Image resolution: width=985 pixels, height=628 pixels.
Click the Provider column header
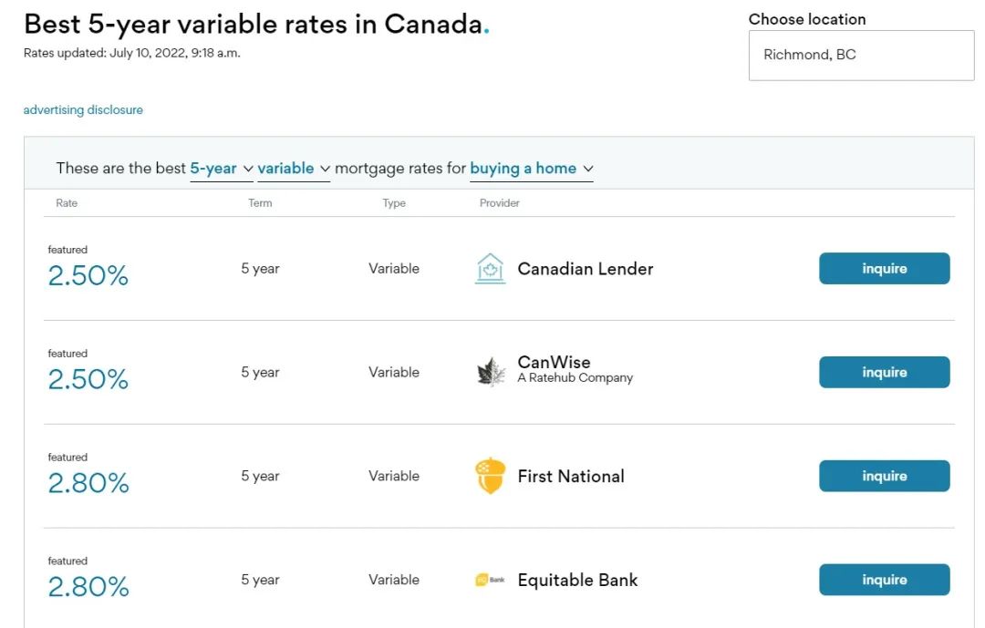[500, 203]
